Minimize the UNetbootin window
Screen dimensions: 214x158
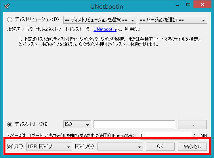(x=178, y=5)
